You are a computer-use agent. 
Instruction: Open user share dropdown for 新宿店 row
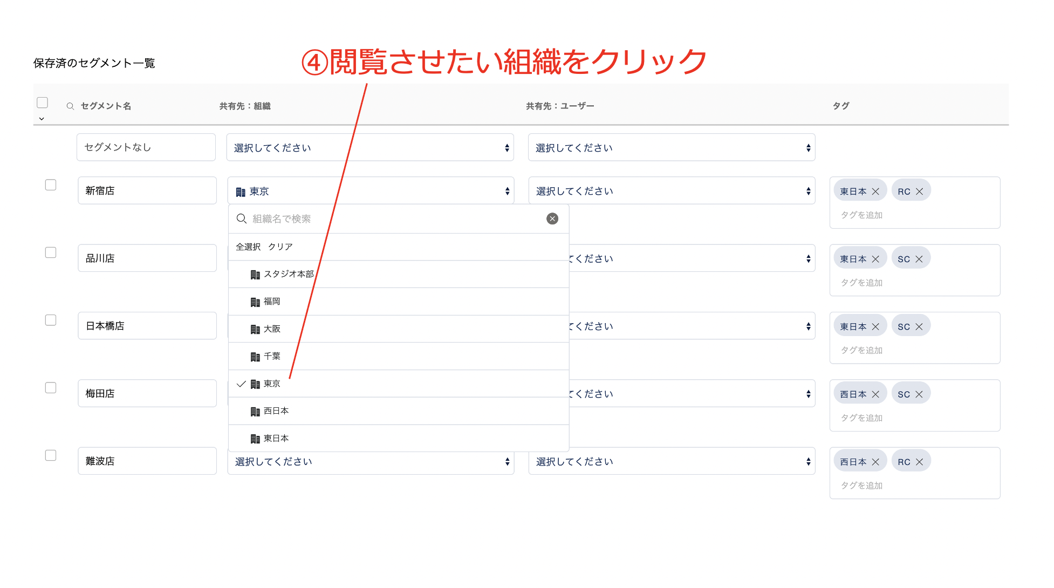672,190
